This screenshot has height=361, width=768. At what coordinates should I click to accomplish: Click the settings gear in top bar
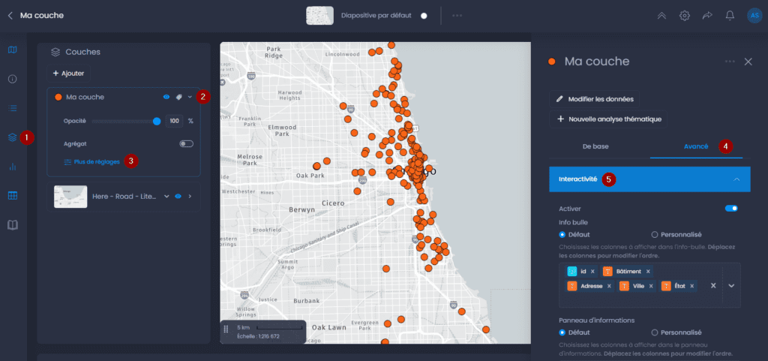pos(684,16)
